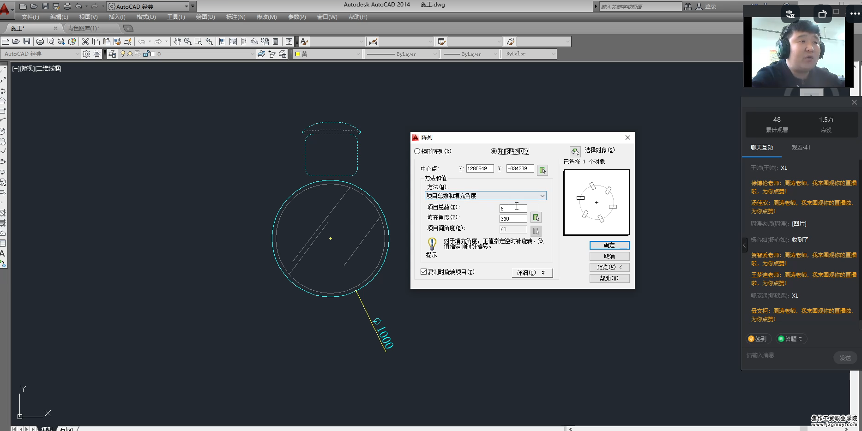Click the 预览 preview button
This screenshot has height=431, width=862.
click(x=609, y=267)
